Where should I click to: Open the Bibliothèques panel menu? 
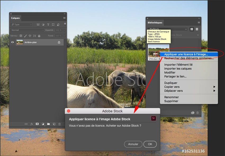tap(199, 23)
